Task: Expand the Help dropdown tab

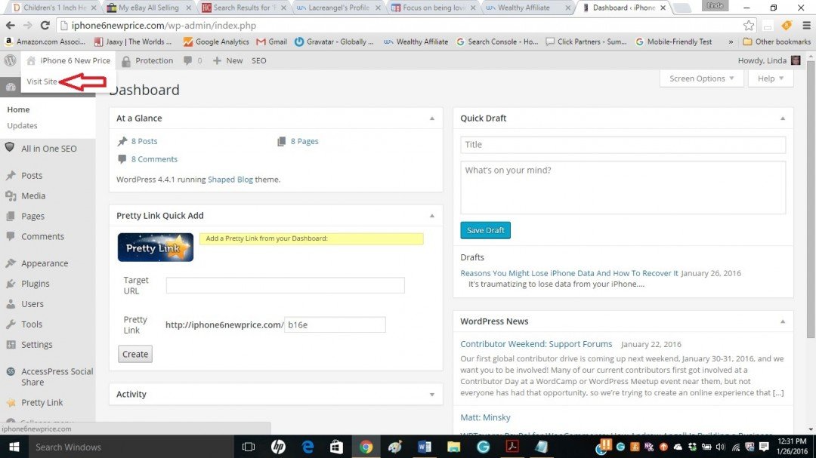Action: [770, 78]
